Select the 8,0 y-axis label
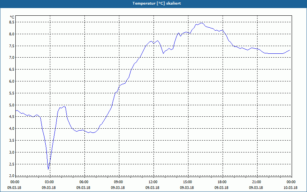 point(12,34)
